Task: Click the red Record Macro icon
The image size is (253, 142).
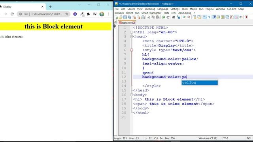Action: click(246, 17)
